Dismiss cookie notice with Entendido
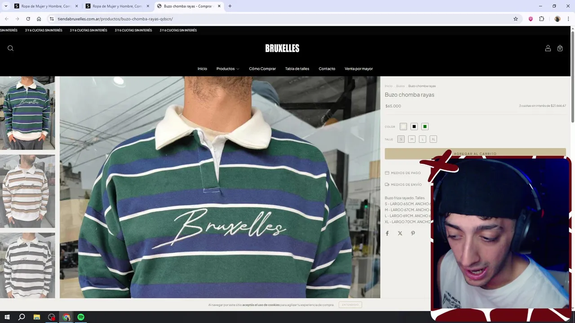 coord(350,305)
